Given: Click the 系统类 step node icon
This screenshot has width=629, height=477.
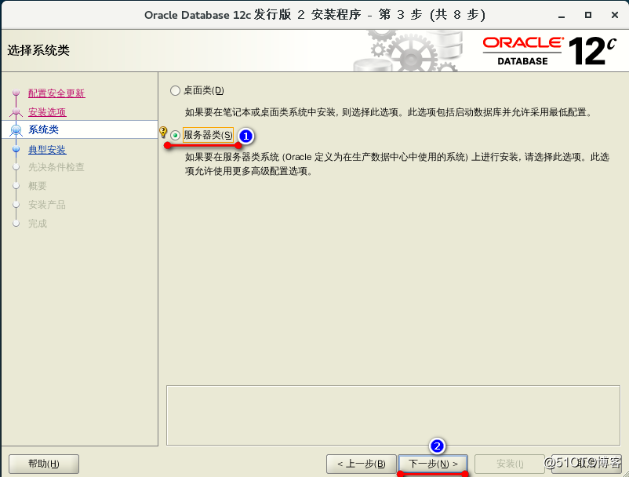Looking at the screenshot, I should click(17, 130).
